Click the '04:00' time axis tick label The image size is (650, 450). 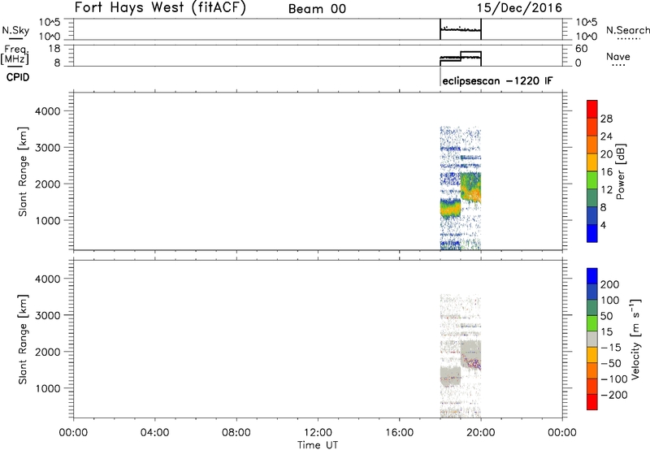154,433
